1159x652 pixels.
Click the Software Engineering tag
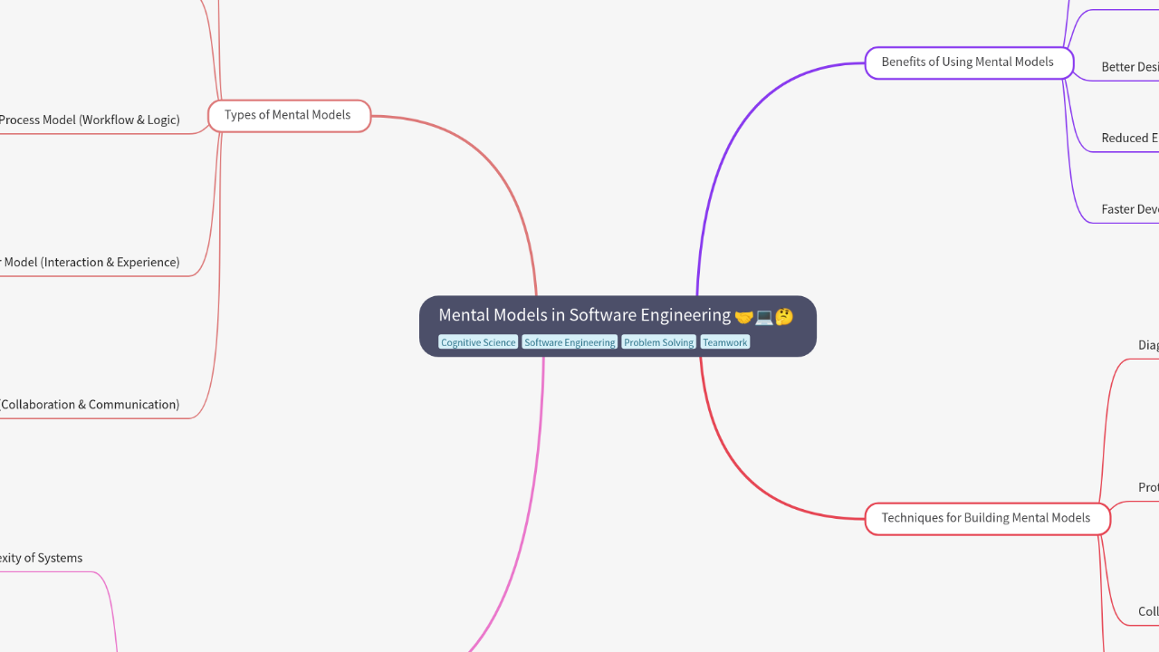[570, 342]
